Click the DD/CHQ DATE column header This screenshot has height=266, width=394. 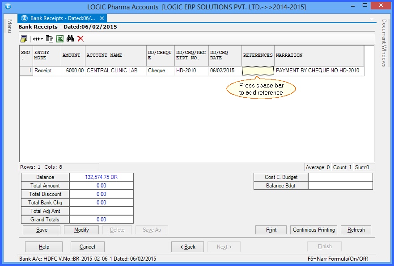point(225,56)
